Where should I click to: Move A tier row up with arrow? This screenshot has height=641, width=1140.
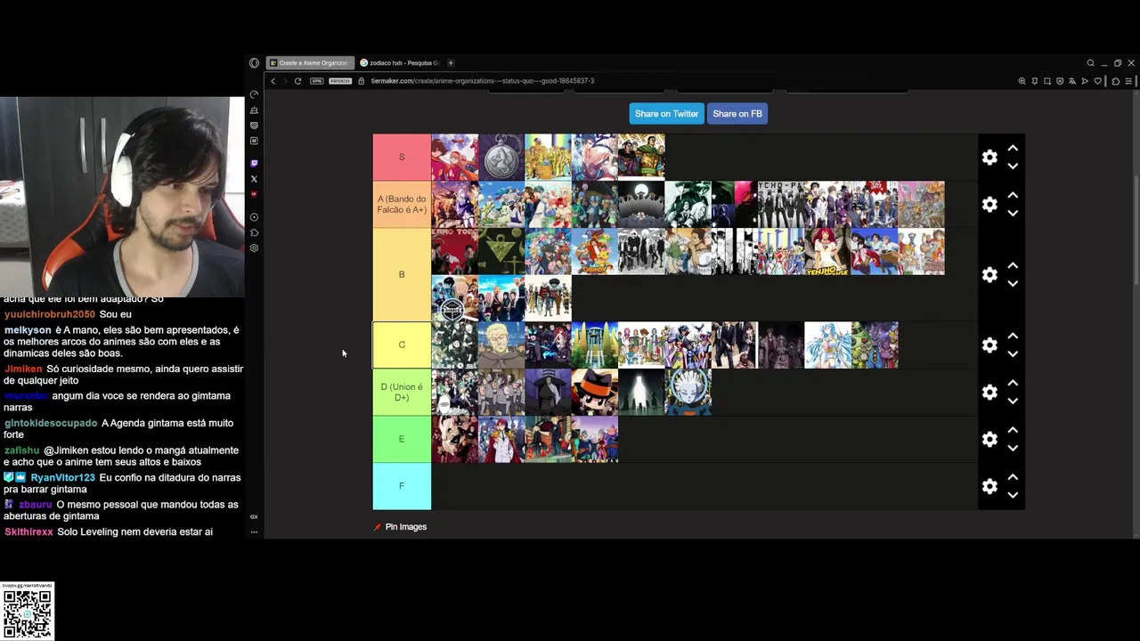coord(1013,195)
